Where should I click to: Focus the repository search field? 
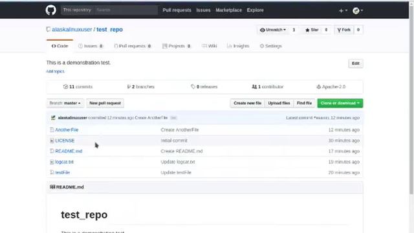pyautogui.click(x=125, y=10)
